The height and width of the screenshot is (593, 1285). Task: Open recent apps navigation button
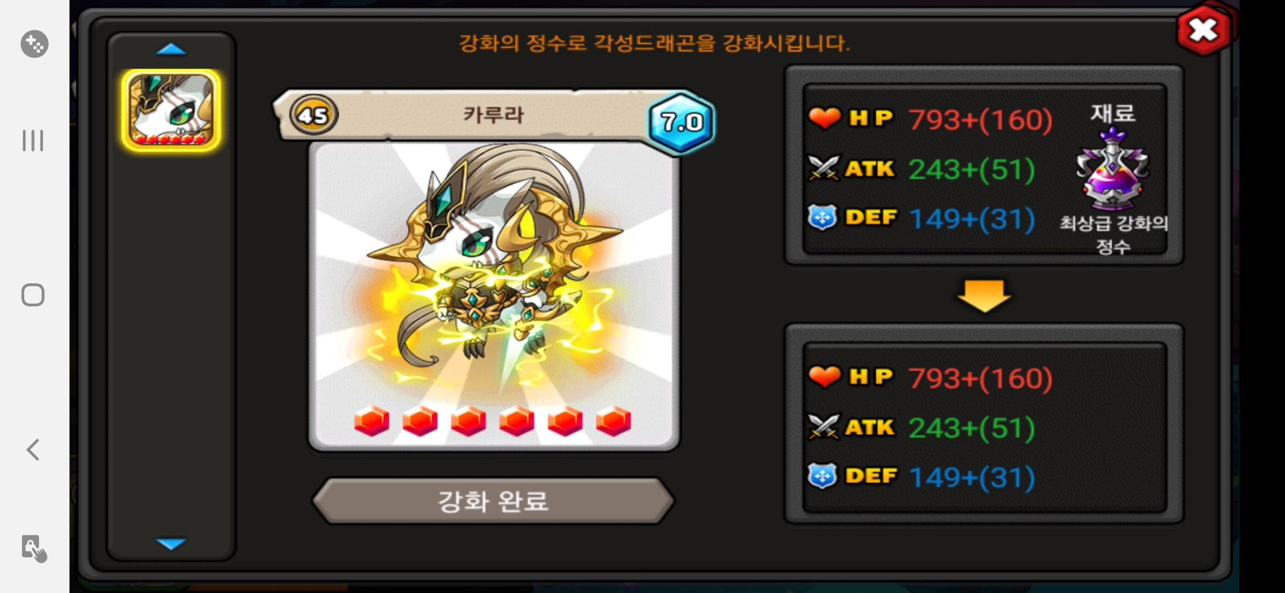33,141
